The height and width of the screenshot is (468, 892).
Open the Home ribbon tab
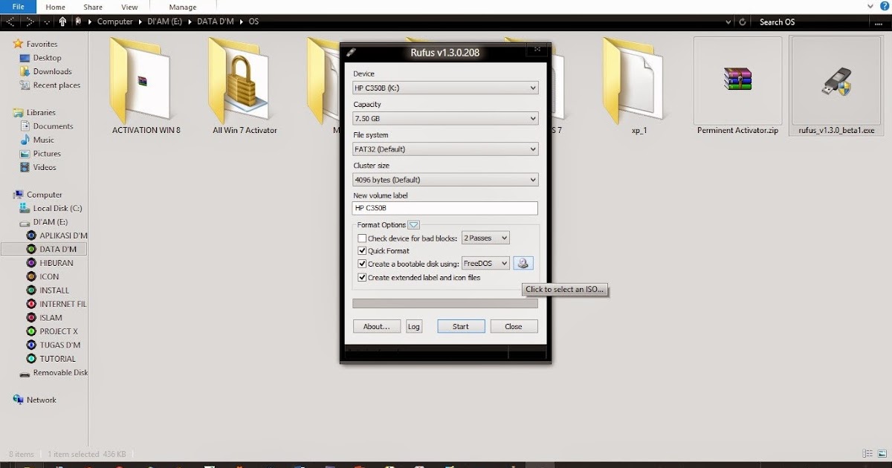(x=56, y=7)
